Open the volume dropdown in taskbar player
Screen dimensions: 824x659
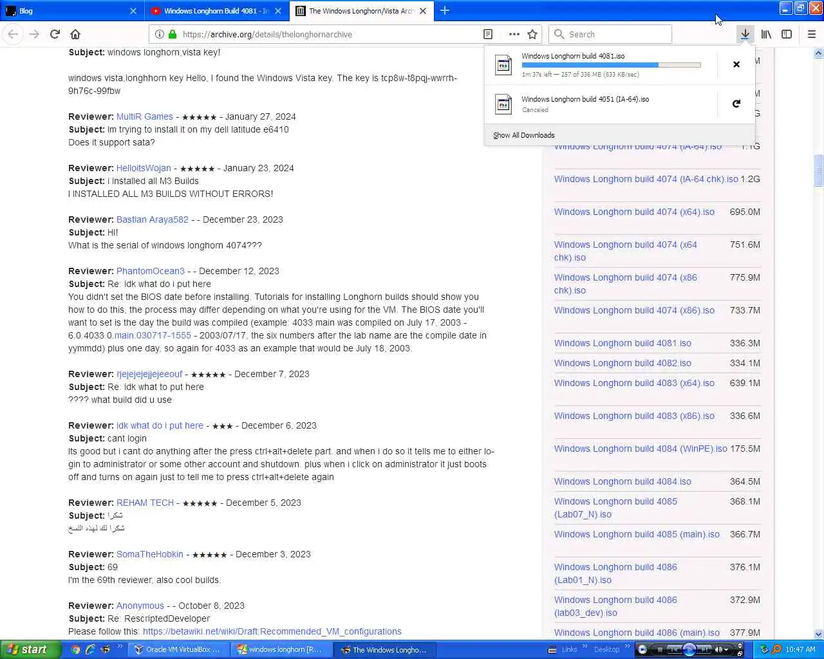coord(726,649)
